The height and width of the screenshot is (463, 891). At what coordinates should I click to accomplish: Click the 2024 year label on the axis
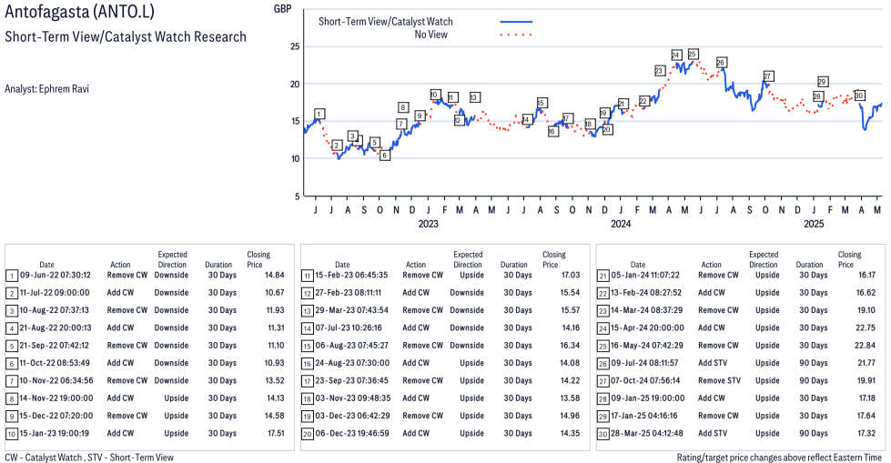[621, 224]
